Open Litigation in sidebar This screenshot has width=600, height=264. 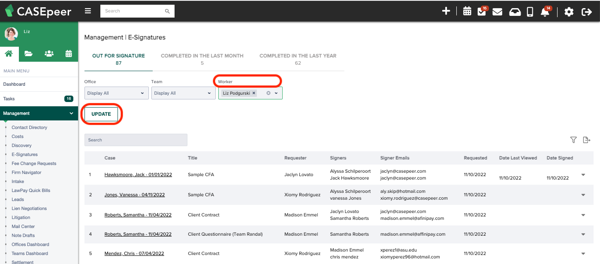click(x=21, y=218)
